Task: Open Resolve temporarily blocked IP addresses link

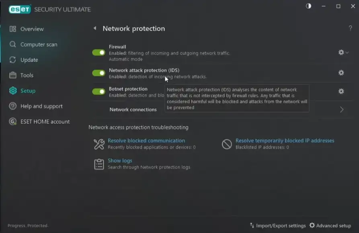Action: pyautogui.click(x=285, y=141)
